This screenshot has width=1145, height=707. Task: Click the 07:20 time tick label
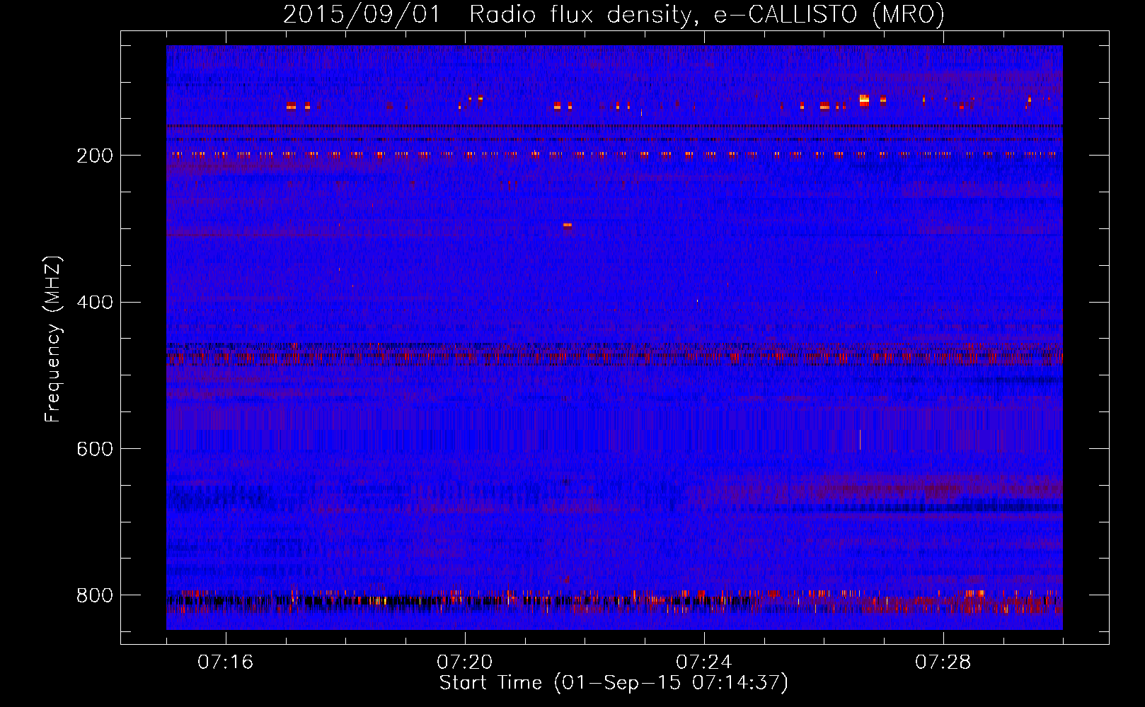[464, 662]
